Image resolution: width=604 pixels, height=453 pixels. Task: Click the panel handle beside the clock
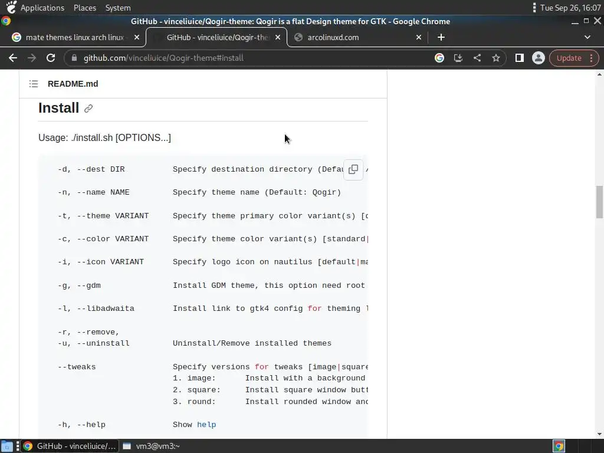click(x=534, y=8)
